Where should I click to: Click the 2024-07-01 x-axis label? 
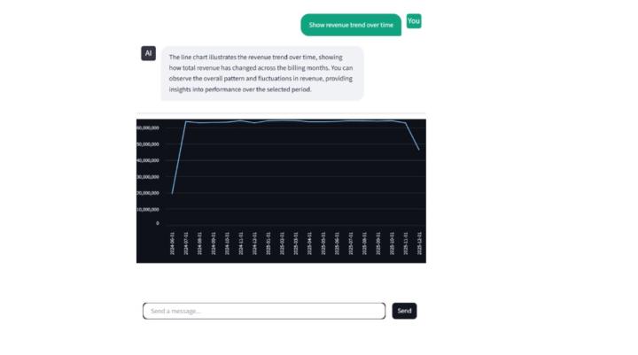click(x=186, y=242)
